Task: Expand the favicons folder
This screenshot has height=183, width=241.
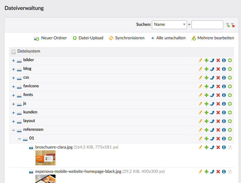Action: point(13,87)
